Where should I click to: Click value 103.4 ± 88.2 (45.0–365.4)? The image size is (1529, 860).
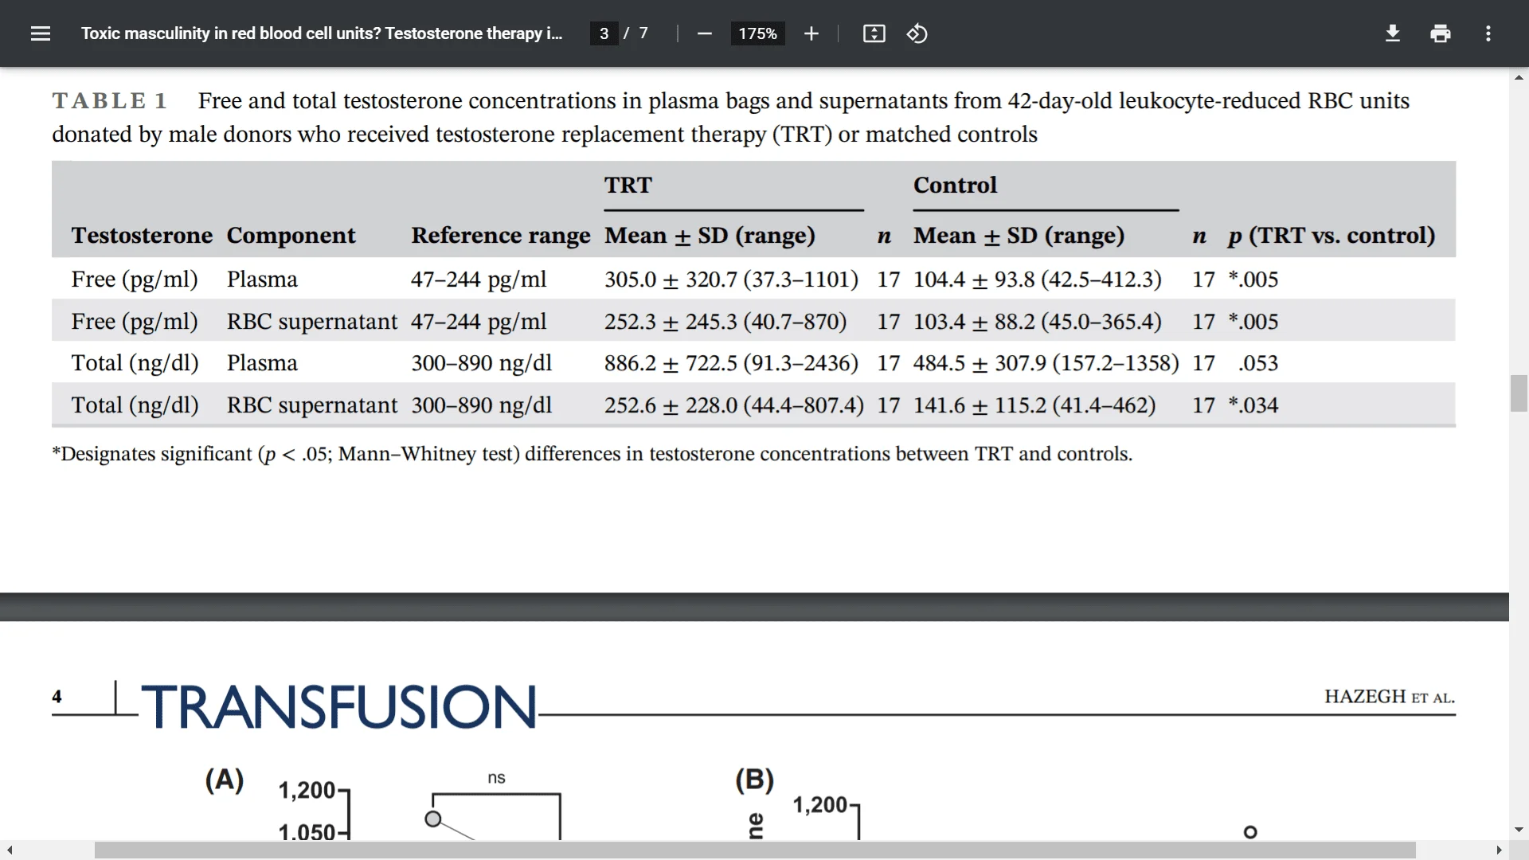pyautogui.click(x=1037, y=322)
